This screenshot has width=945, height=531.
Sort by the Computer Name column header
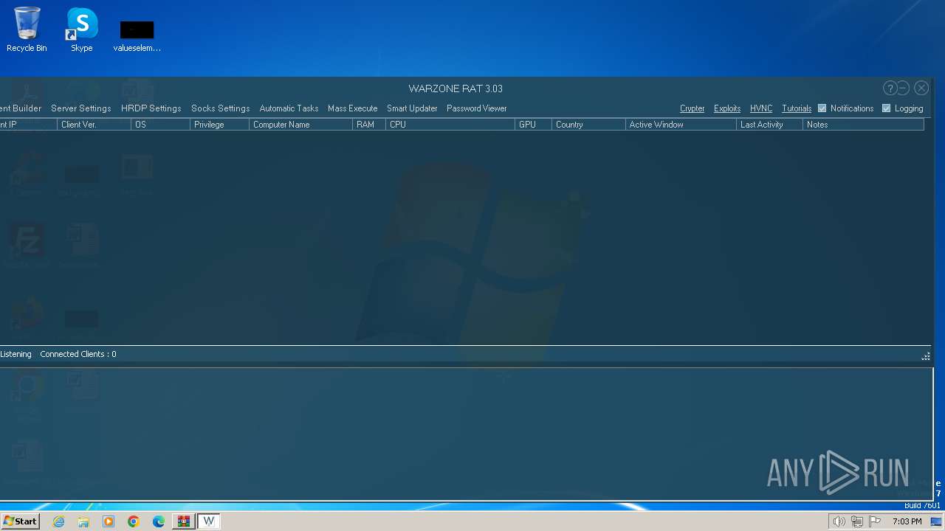(x=300, y=125)
